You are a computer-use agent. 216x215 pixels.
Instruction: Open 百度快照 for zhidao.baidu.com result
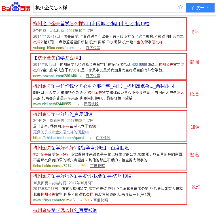103,138
